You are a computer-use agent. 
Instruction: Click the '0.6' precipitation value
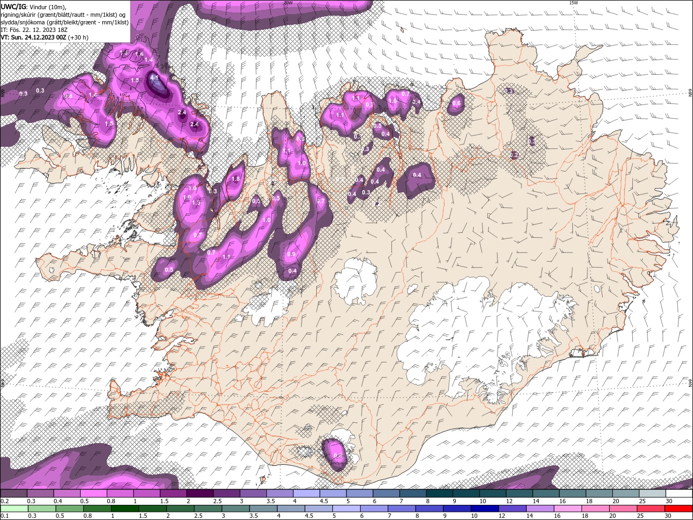456,103
